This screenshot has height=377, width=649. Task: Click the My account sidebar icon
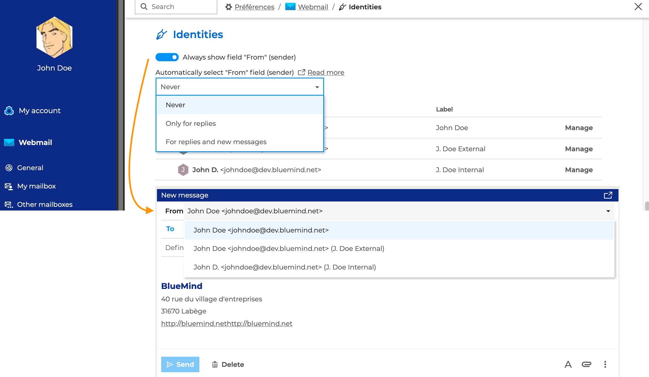tap(9, 111)
